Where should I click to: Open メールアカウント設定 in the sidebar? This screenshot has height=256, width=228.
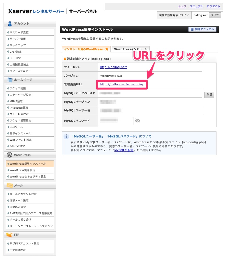23,194
